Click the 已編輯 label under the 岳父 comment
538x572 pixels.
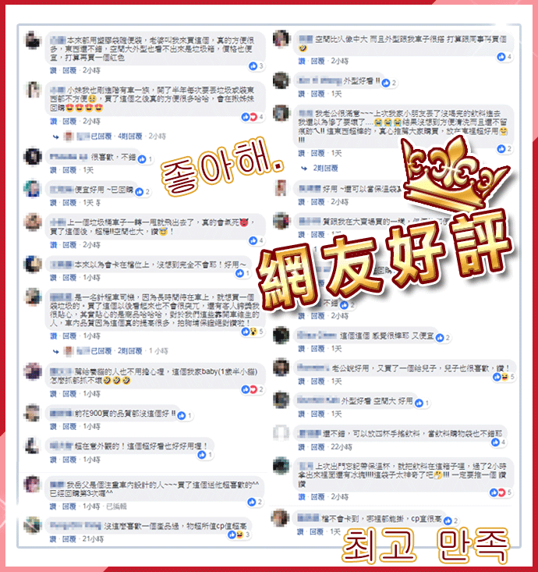[x=116, y=506]
